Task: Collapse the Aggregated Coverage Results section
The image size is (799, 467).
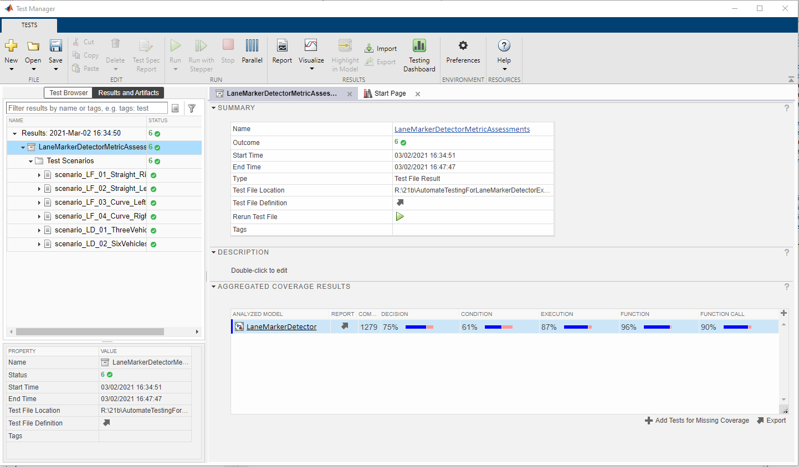Action: 214,287
